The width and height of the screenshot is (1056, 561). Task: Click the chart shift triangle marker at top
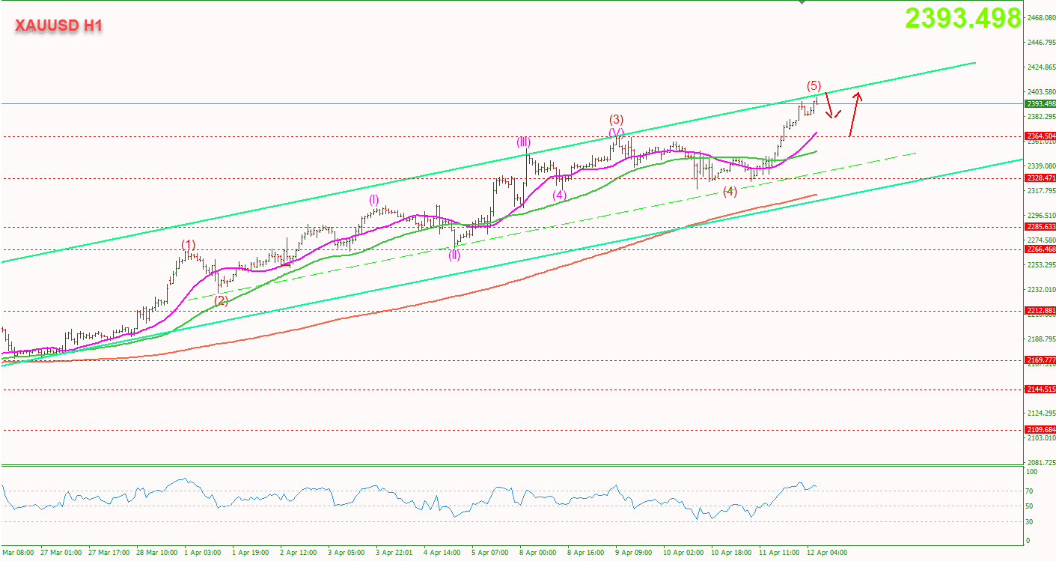point(802,3)
